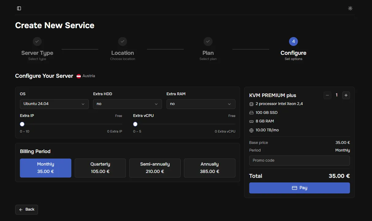Select the Quarterly billing option
The width and height of the screenshot is (372, 221).
[100, 168]
